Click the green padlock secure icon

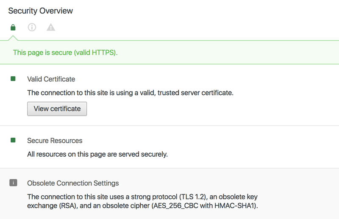point(13,28)
